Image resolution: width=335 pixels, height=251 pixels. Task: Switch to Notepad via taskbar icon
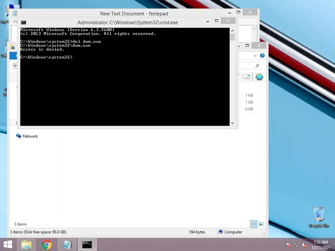coord(67,244)
